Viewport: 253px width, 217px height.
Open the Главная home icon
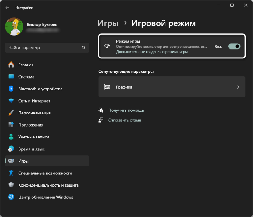[x=11, y=65]
